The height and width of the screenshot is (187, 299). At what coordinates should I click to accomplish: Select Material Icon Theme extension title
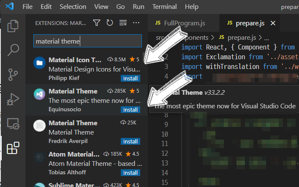pyautogui.click(x=75, y=60)
